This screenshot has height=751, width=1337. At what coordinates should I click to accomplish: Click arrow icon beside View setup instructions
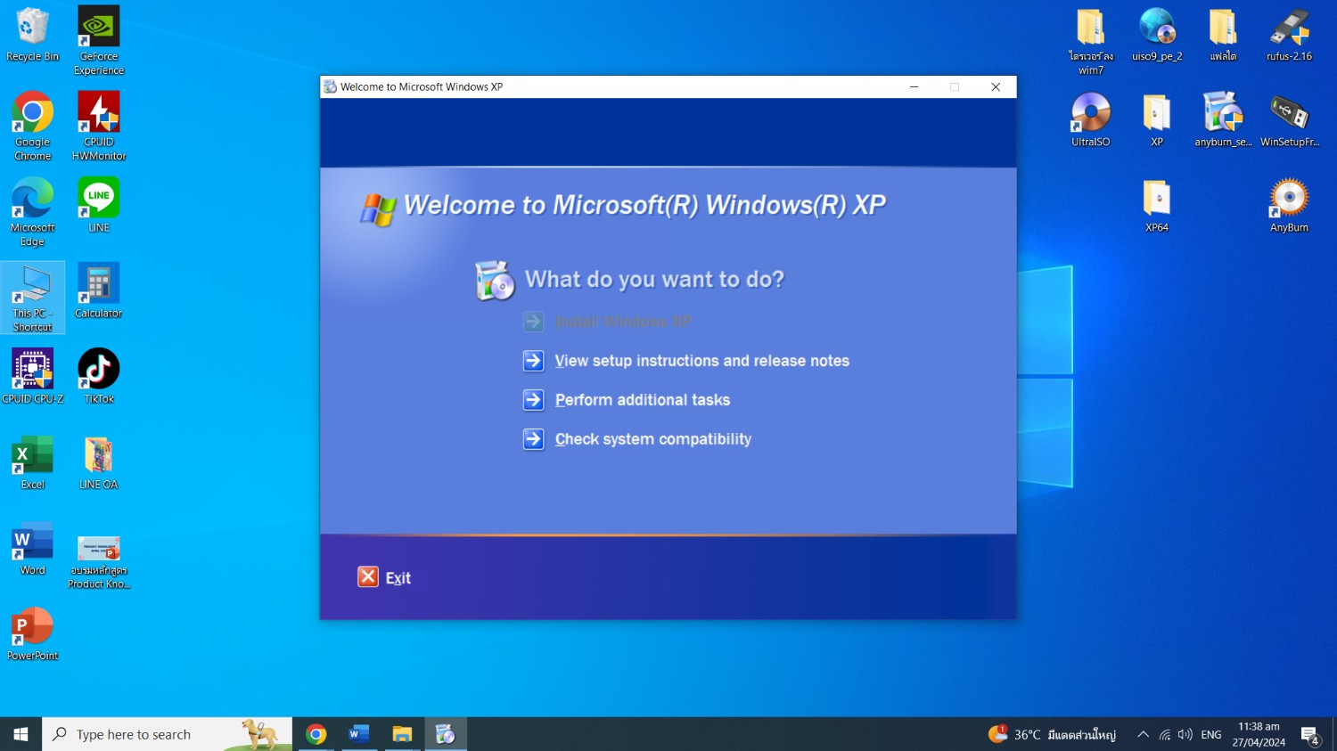pyautogui.click(x=533, y=361)
